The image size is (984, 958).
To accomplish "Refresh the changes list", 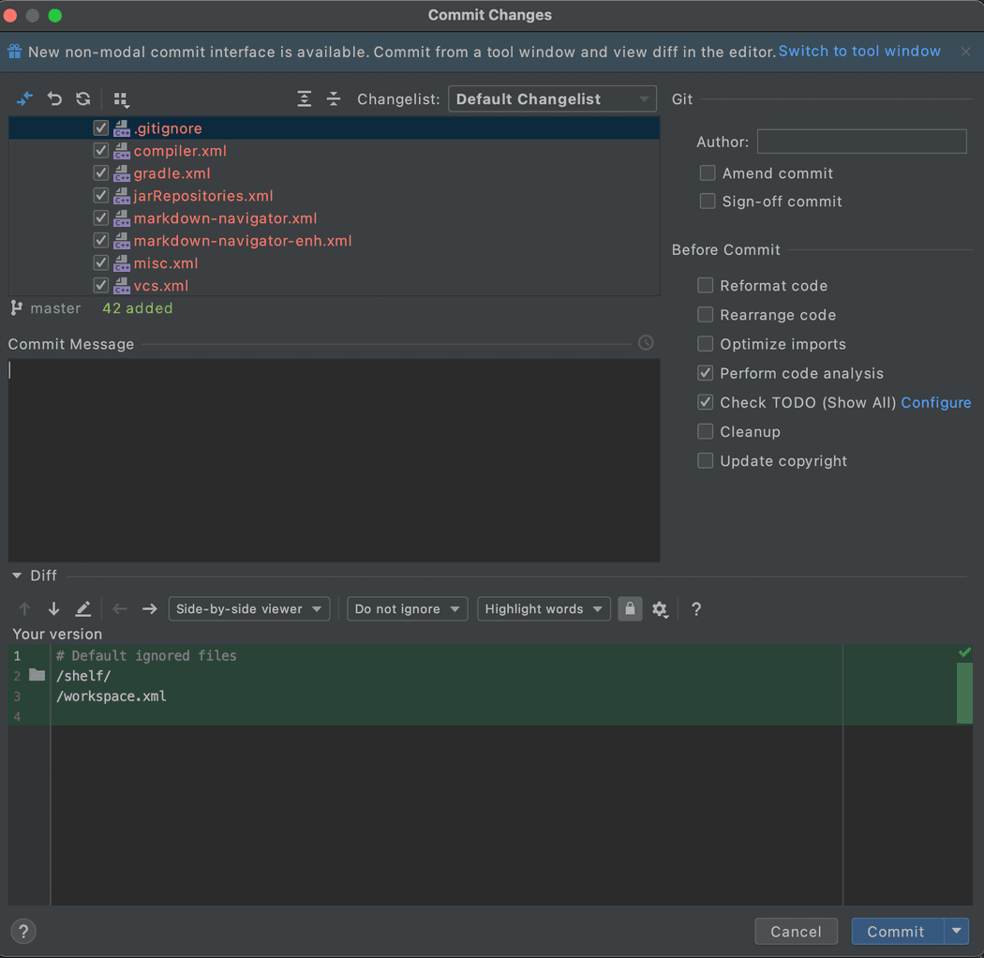I will point(83,98).
